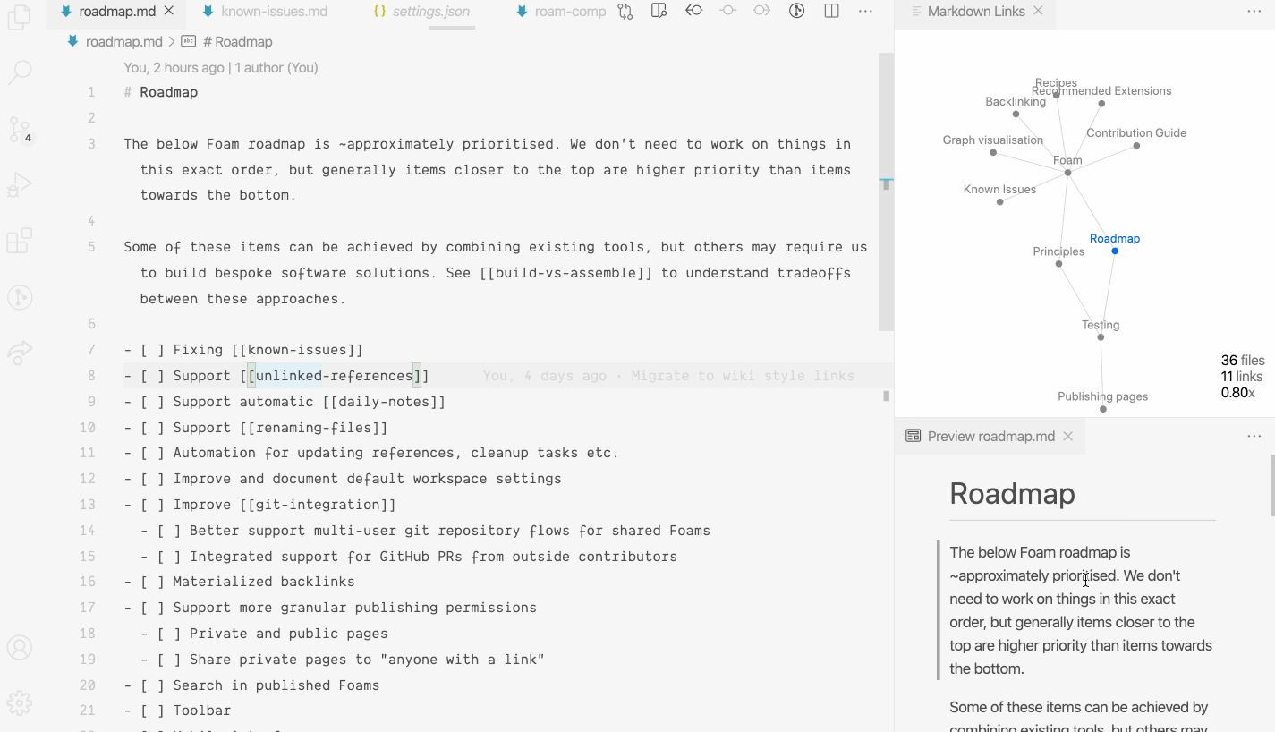Select the Markdown Links tab
The width and height of the screenshot is (1275, 732).
coord(976,12)
